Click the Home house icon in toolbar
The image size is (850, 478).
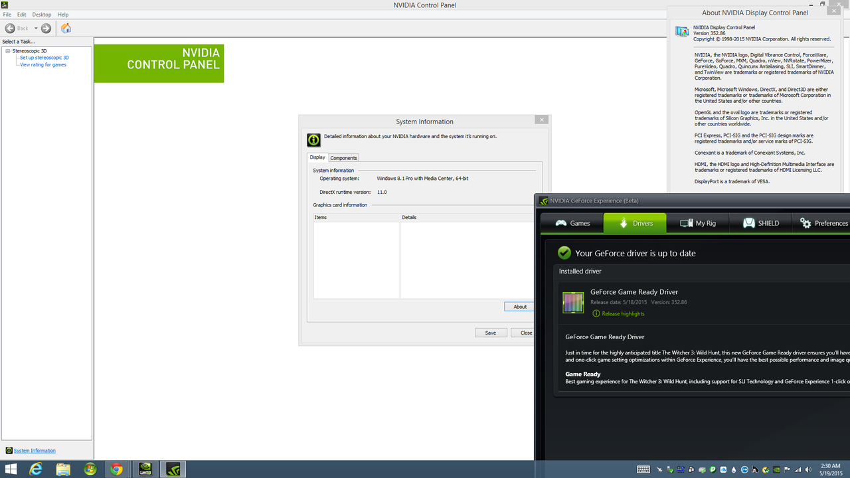click(x=66, y=28)
